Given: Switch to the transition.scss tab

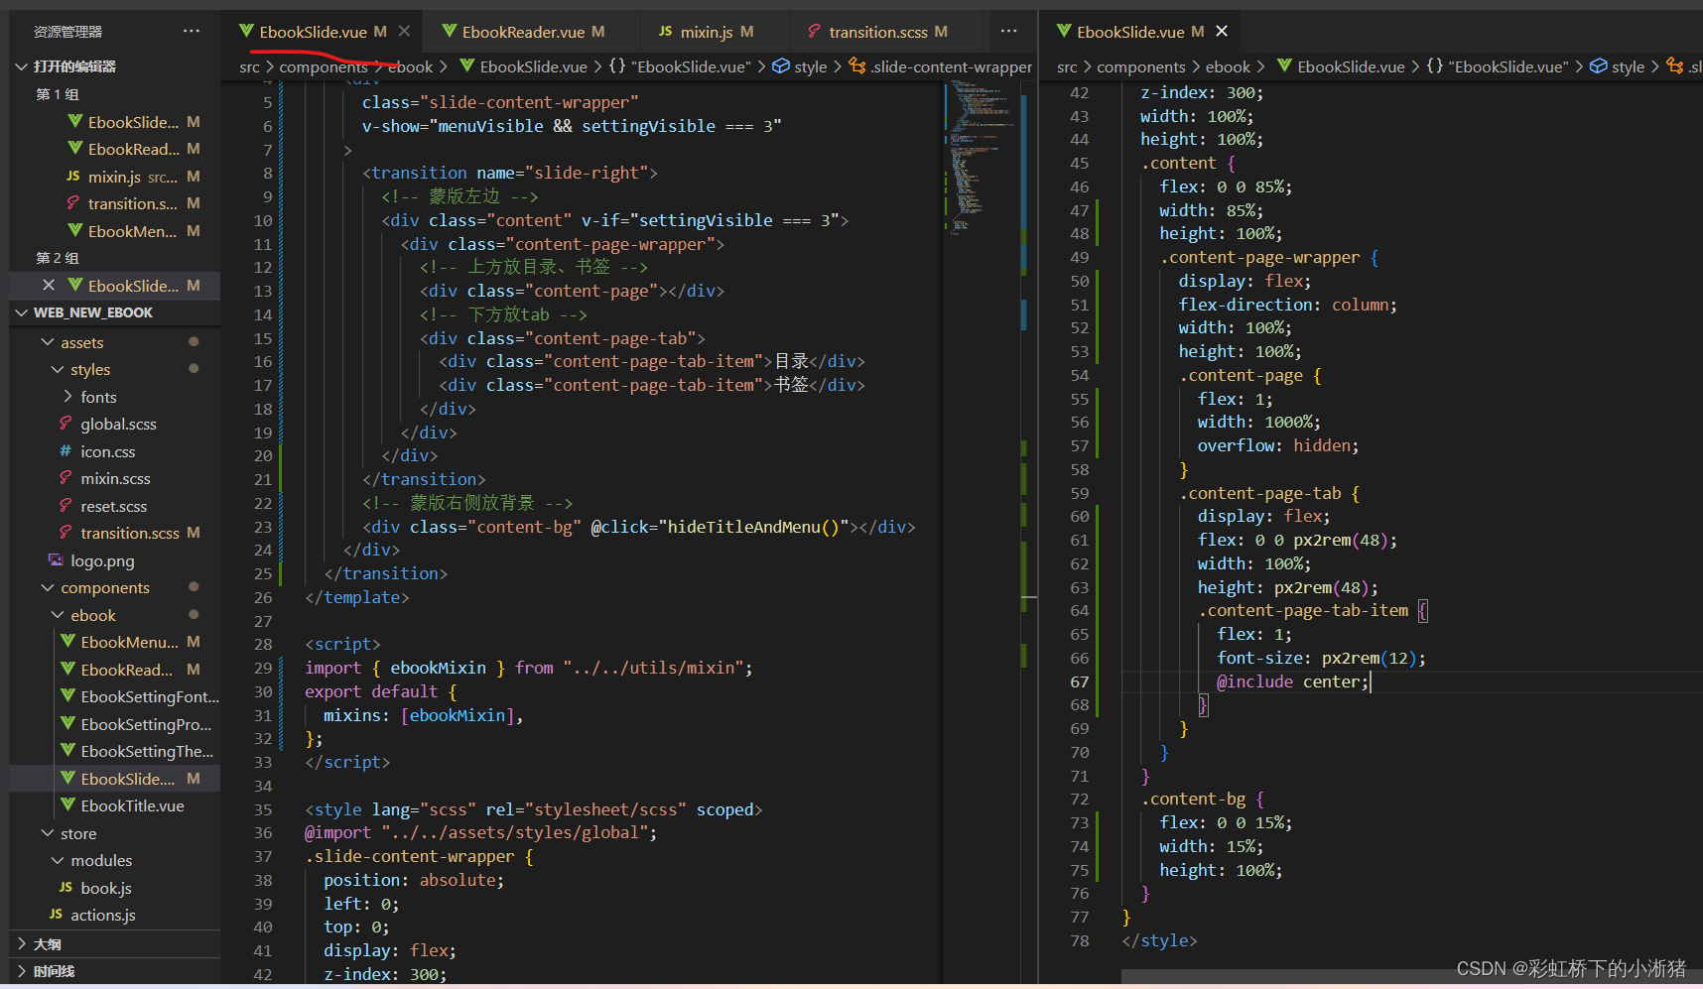Looking at the screenshot, I should [878, 32].
